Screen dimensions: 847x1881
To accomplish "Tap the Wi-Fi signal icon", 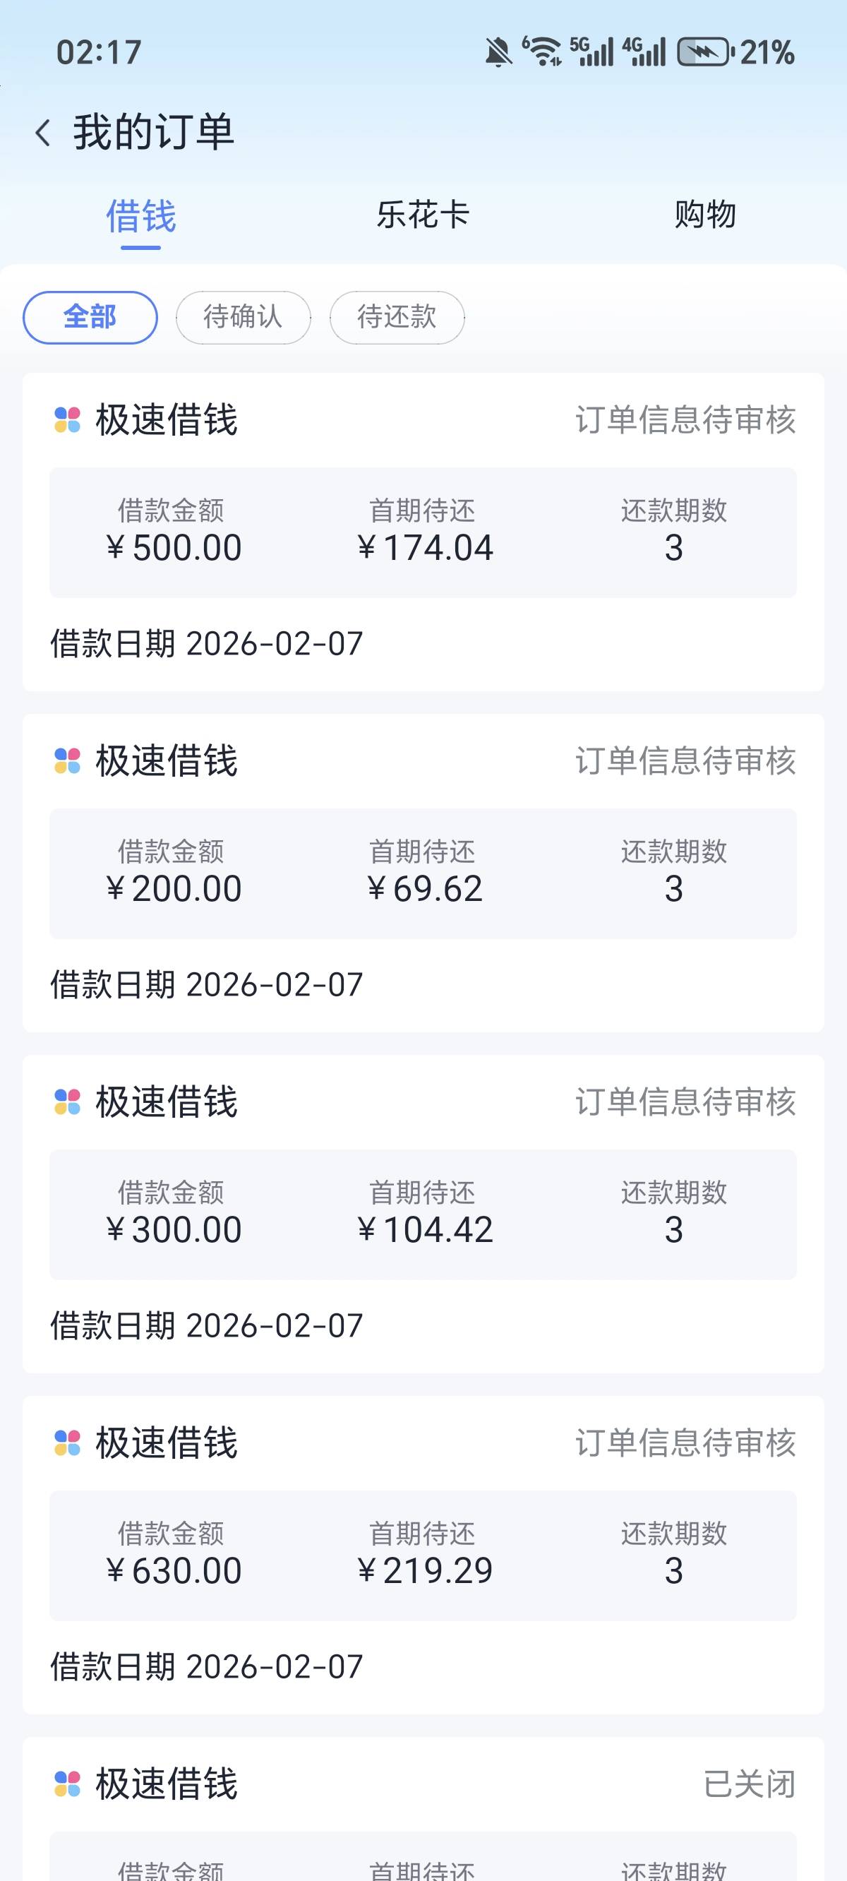I will (x=543, y=51).
